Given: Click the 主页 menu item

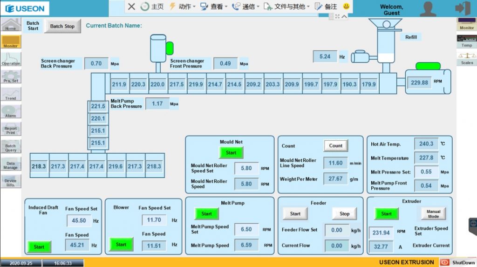Looking at the screenshot, I should point(152,7).
